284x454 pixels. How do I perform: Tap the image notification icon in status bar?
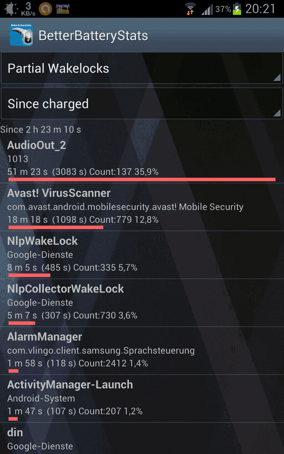point(63,9)
